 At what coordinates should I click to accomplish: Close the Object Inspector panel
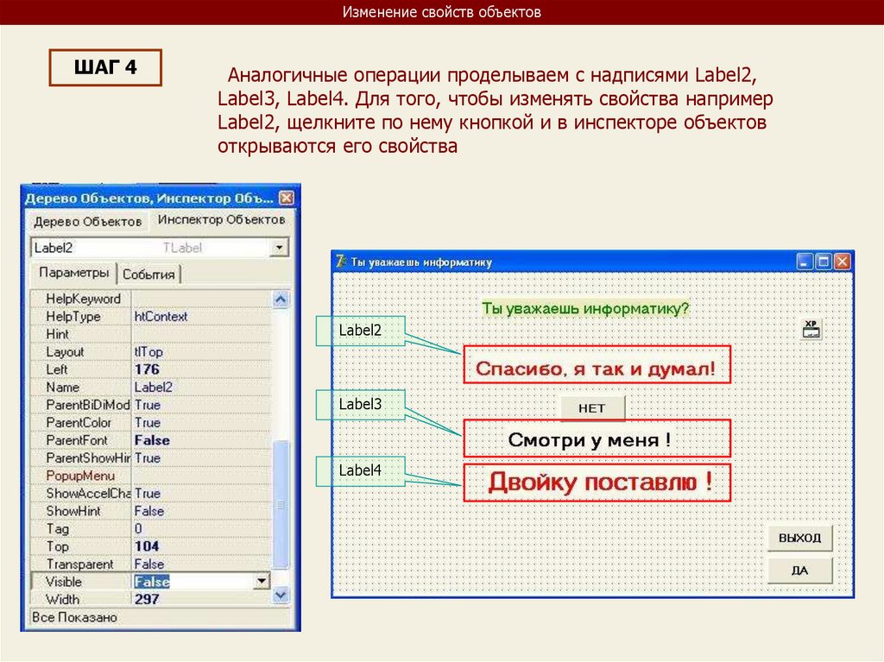(x=287, y=198)
